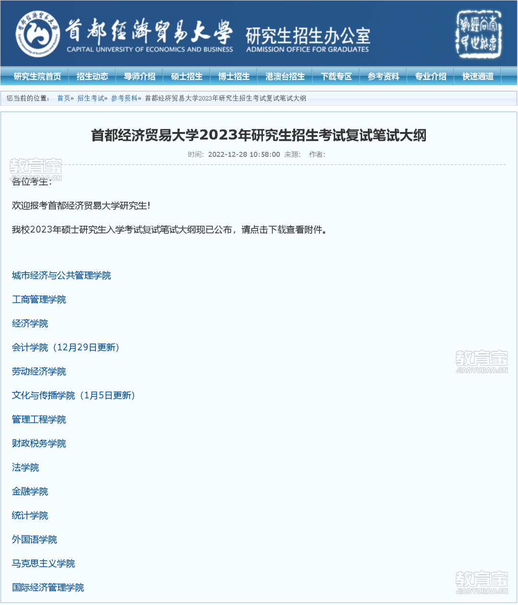
Task: Select 硕士招生 from the nav bar
Action: [x=187, y=76]
